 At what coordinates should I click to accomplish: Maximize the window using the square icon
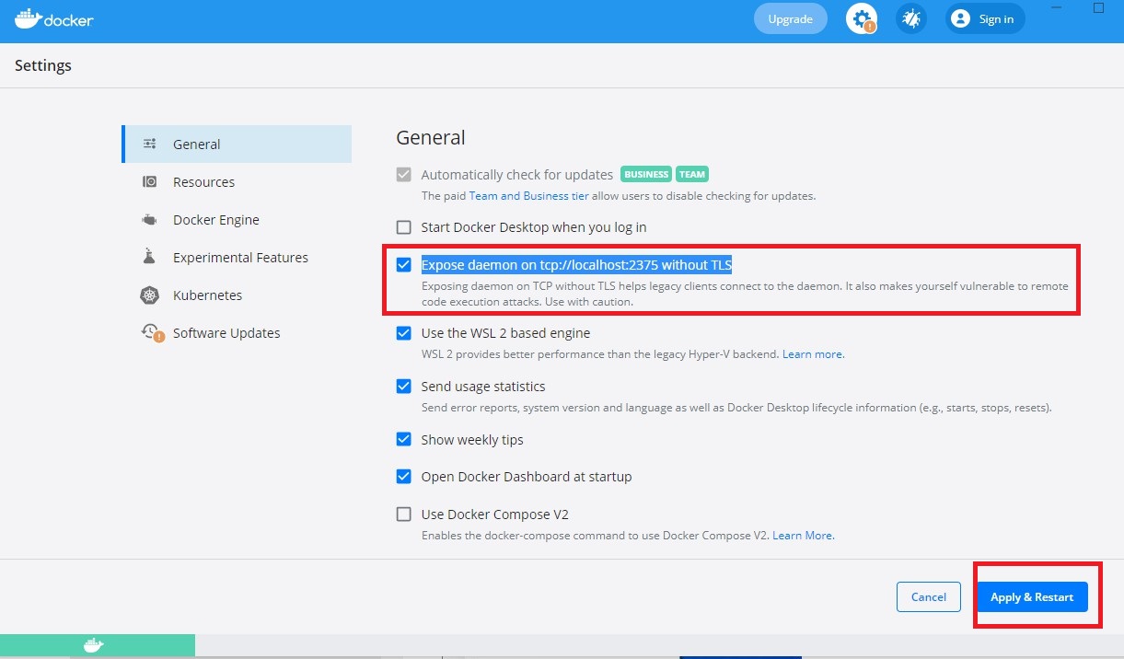point(1098,7)
